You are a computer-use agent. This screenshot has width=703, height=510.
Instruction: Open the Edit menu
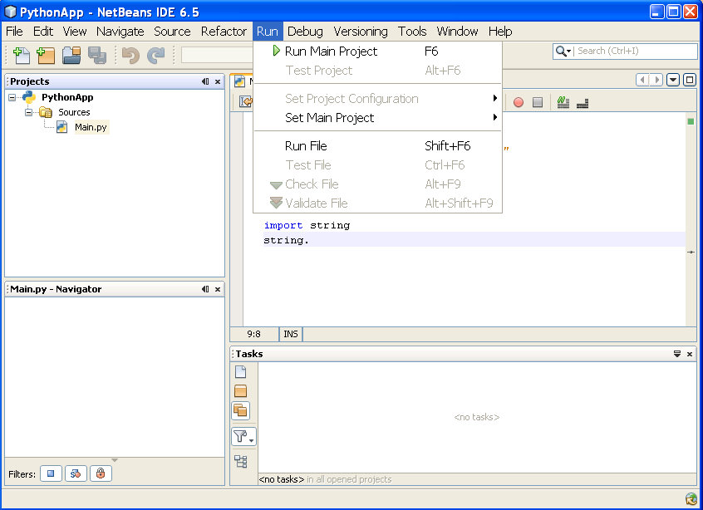tap(43, 32)
